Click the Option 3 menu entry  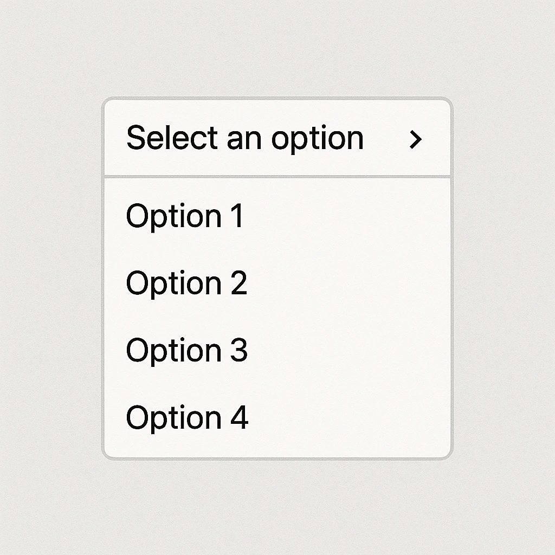pos(186,350)
